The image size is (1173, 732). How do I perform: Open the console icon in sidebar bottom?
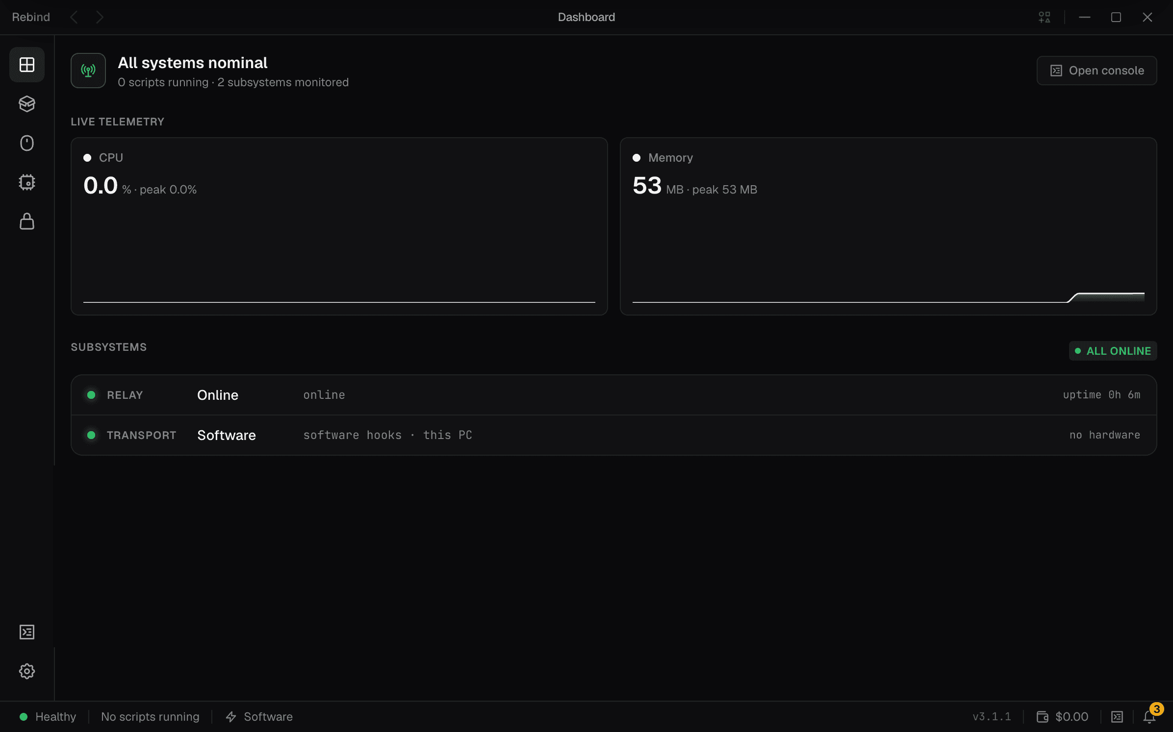click(x=27, y=632)
